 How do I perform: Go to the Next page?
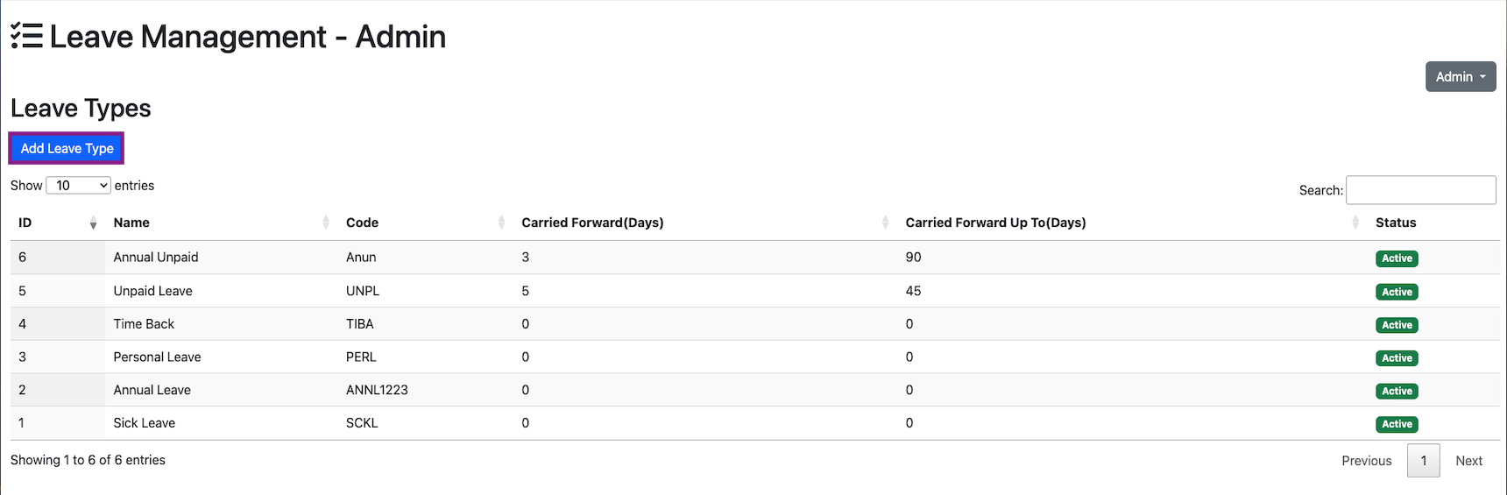pos(1468,461)
